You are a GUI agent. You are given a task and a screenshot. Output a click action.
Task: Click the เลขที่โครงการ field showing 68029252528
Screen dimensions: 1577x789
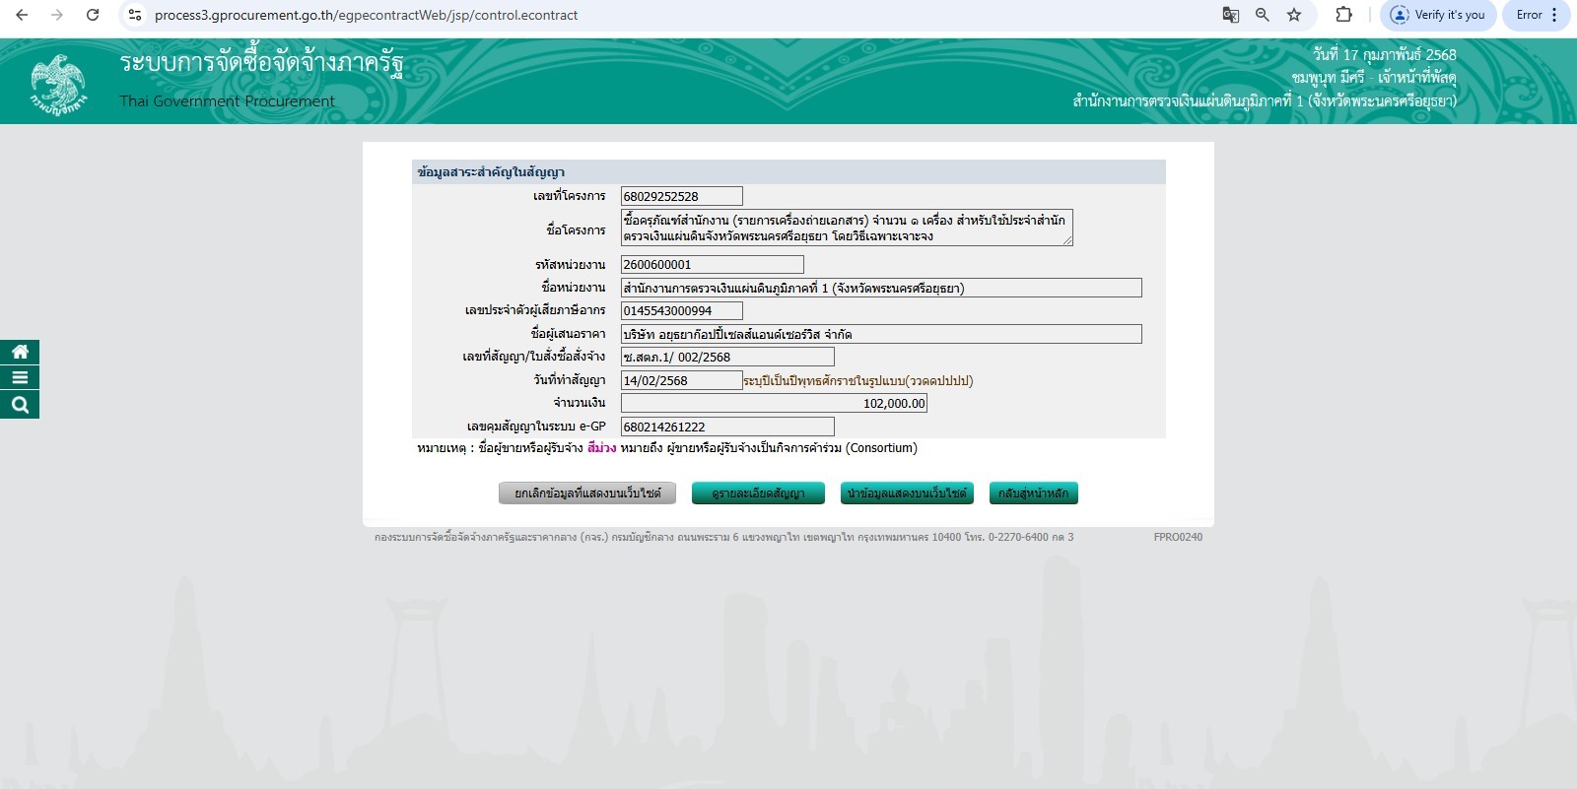pyautogui.click(x=681, y=196)
